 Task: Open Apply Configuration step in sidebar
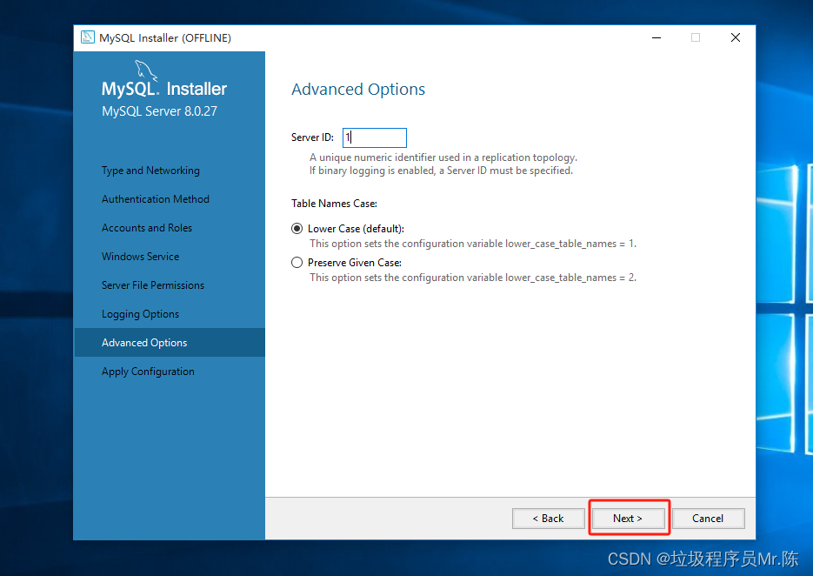pos(149,372)
